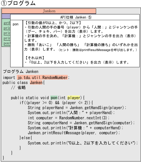Screen dimensions: 141x162
Task: Click the Janken.printResultMessage call line
Action: [74, 133]
